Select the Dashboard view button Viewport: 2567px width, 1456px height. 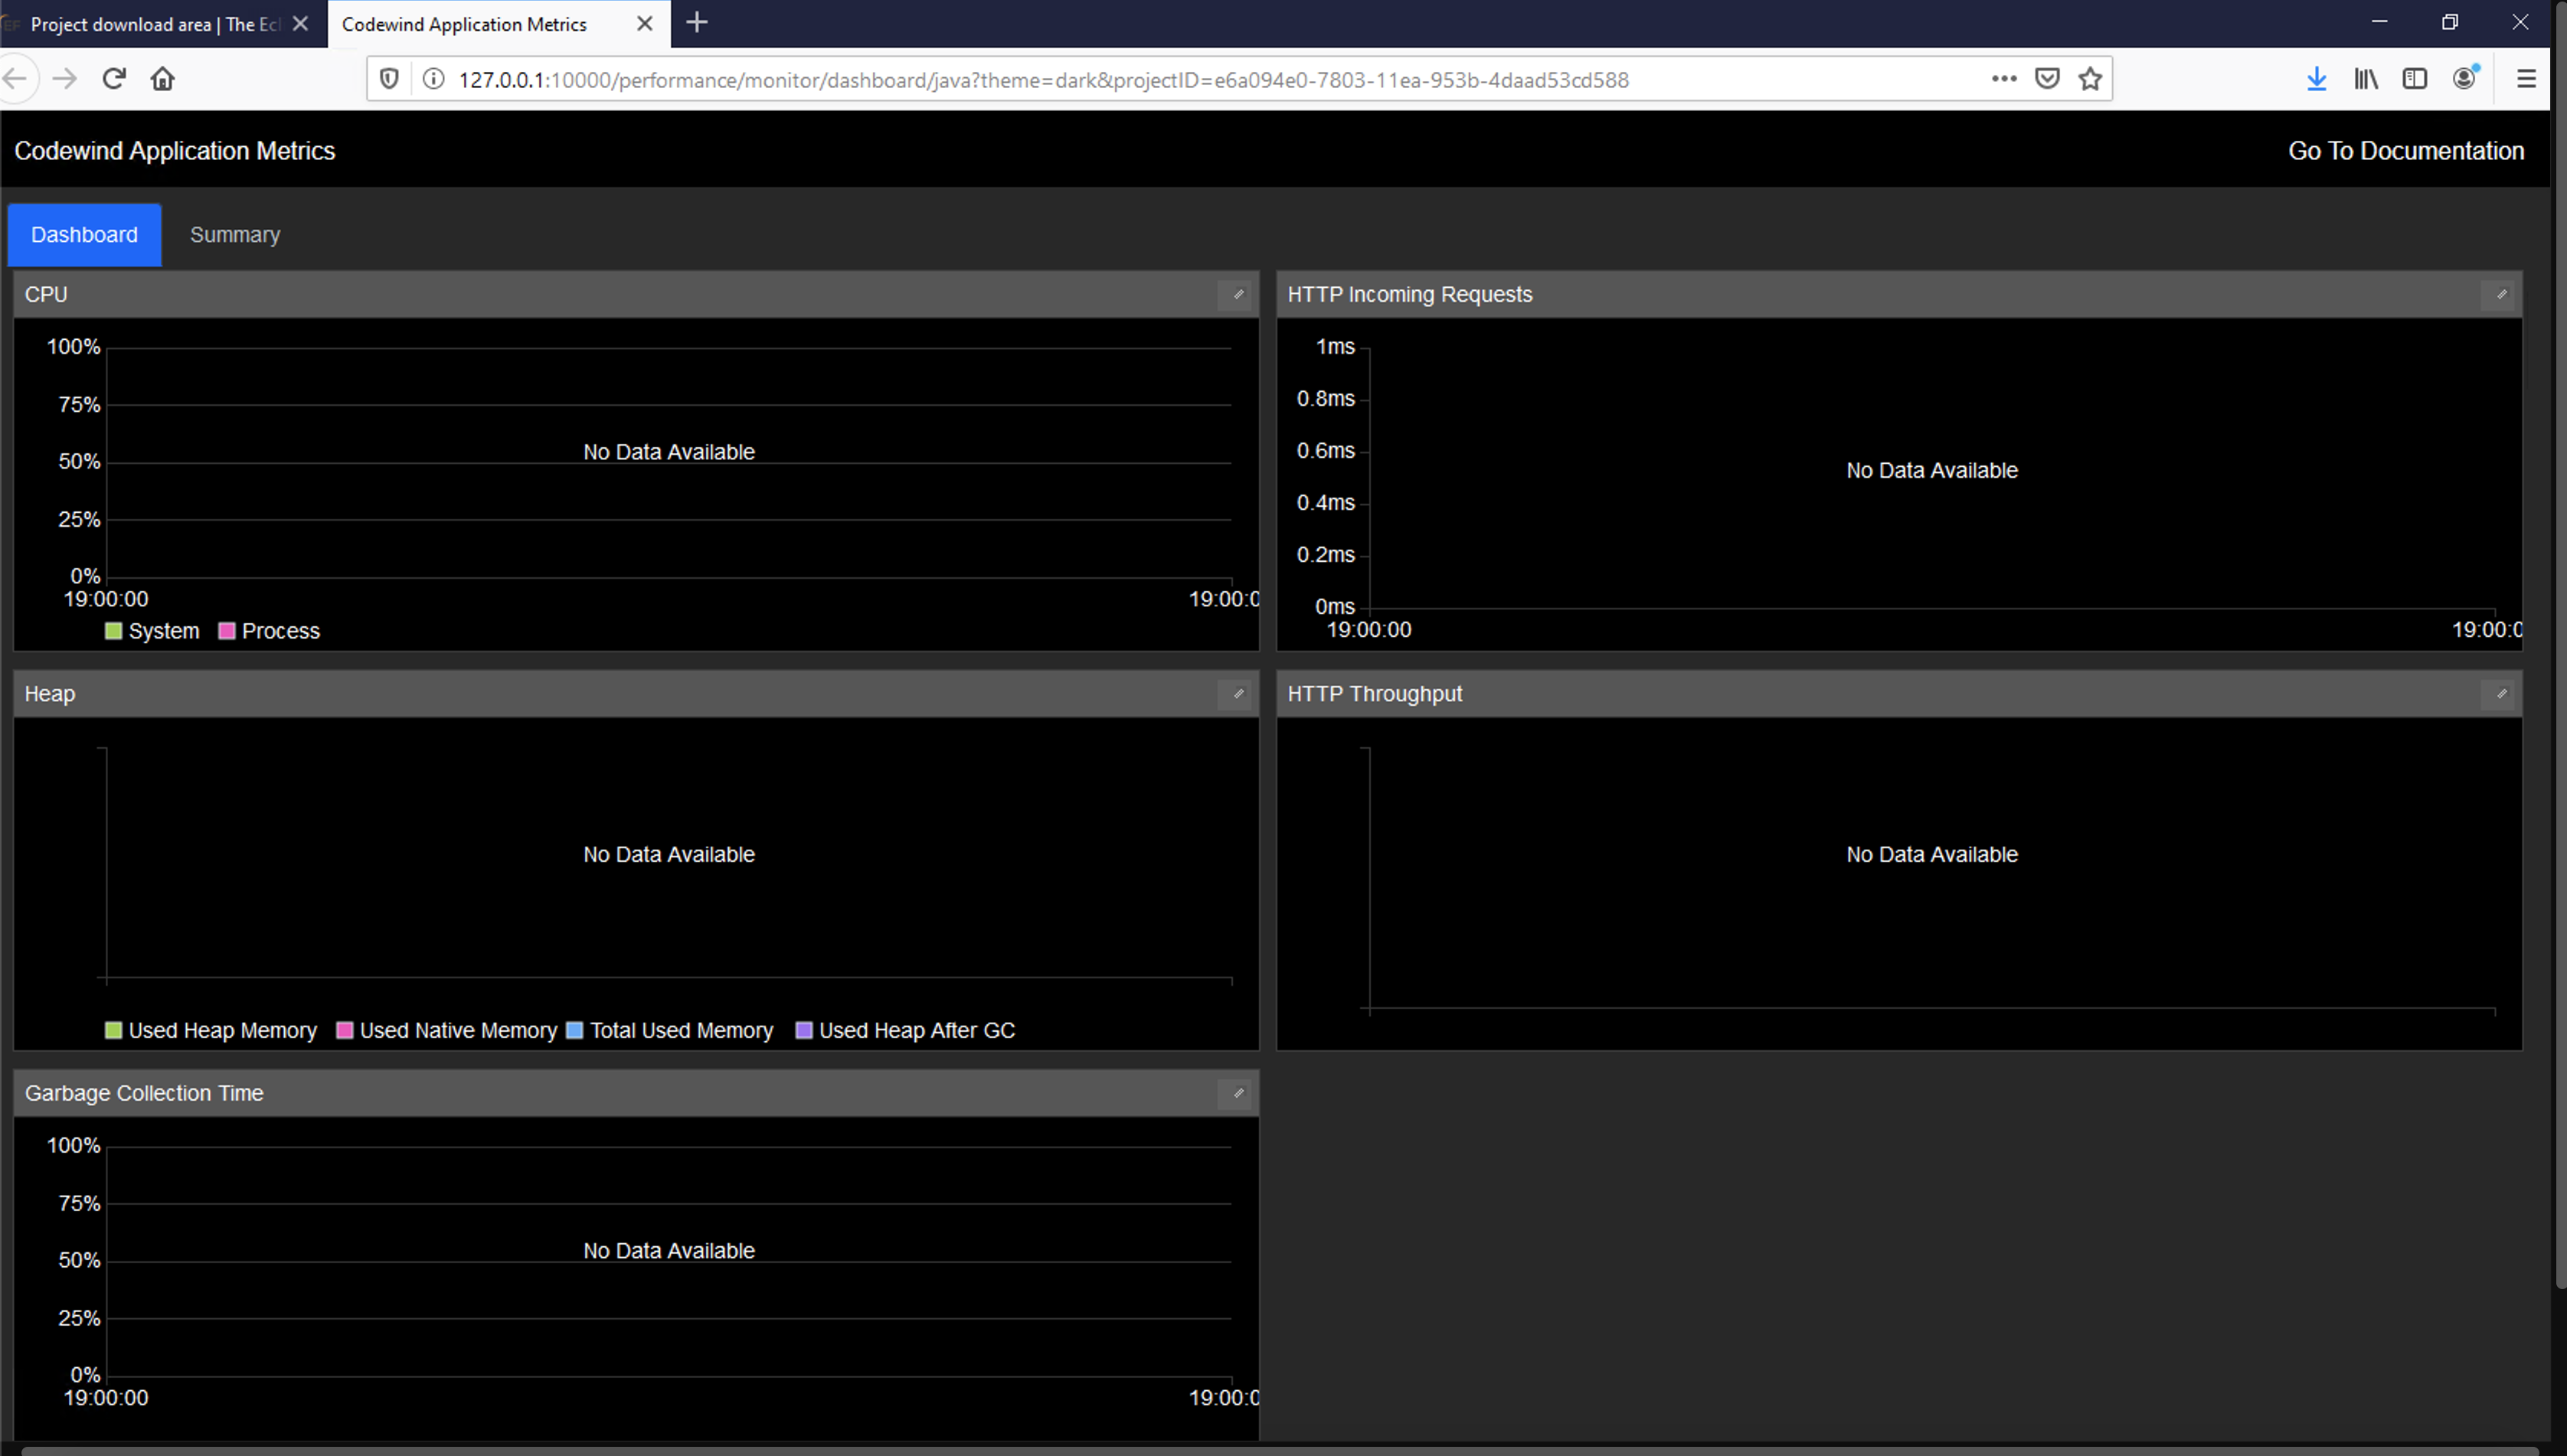84,234
